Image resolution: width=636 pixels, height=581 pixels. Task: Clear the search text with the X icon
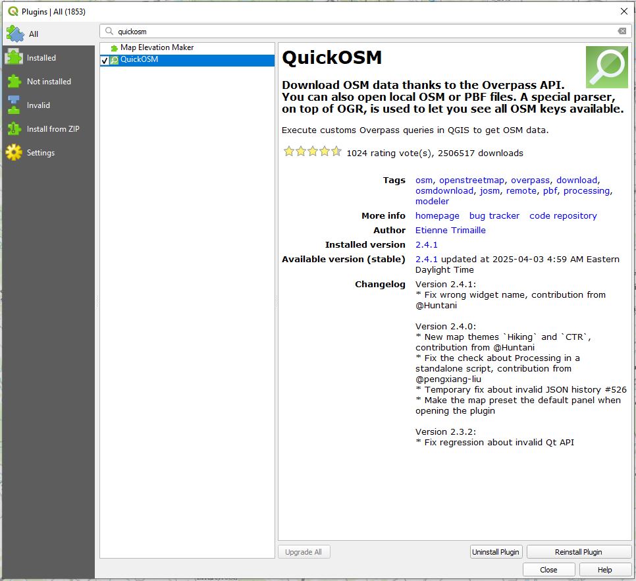click(622, 32)
